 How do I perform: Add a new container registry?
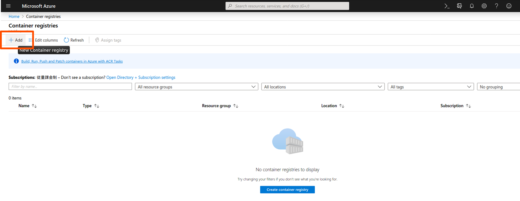[x=16, y=40]
